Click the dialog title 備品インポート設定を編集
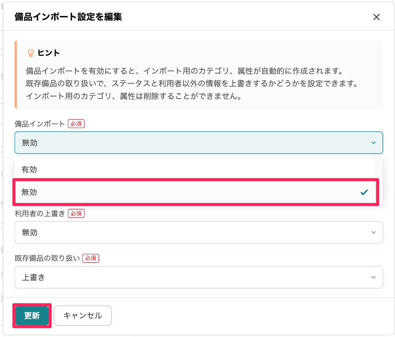Image resolution: width=395 pixels, height=337 pixels. 68,17
